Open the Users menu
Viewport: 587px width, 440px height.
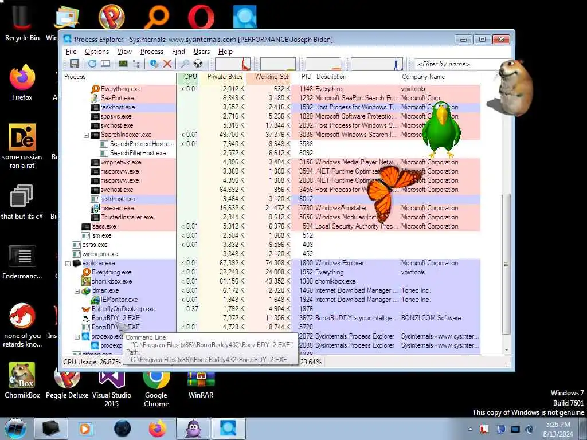[x=201, y=52]
